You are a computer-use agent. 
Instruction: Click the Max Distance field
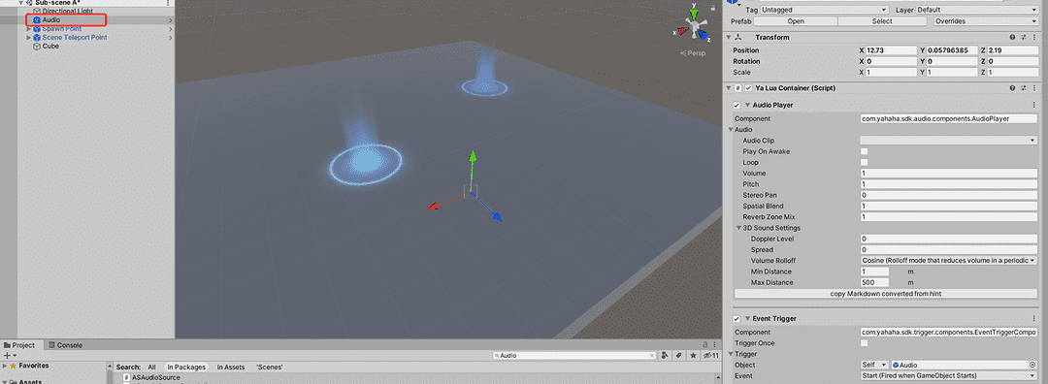click(874, 282)
